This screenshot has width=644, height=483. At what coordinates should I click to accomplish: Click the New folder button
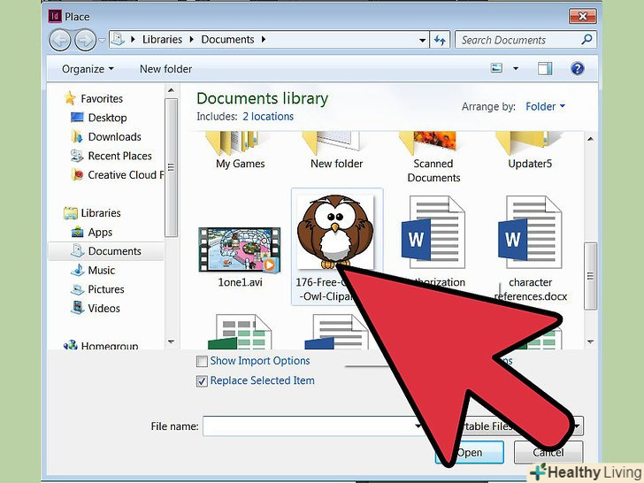point(168,69)
